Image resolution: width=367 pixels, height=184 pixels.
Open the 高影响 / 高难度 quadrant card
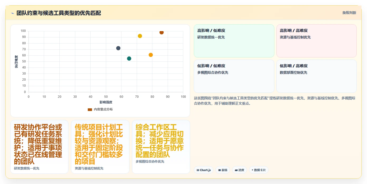point(317,41)
